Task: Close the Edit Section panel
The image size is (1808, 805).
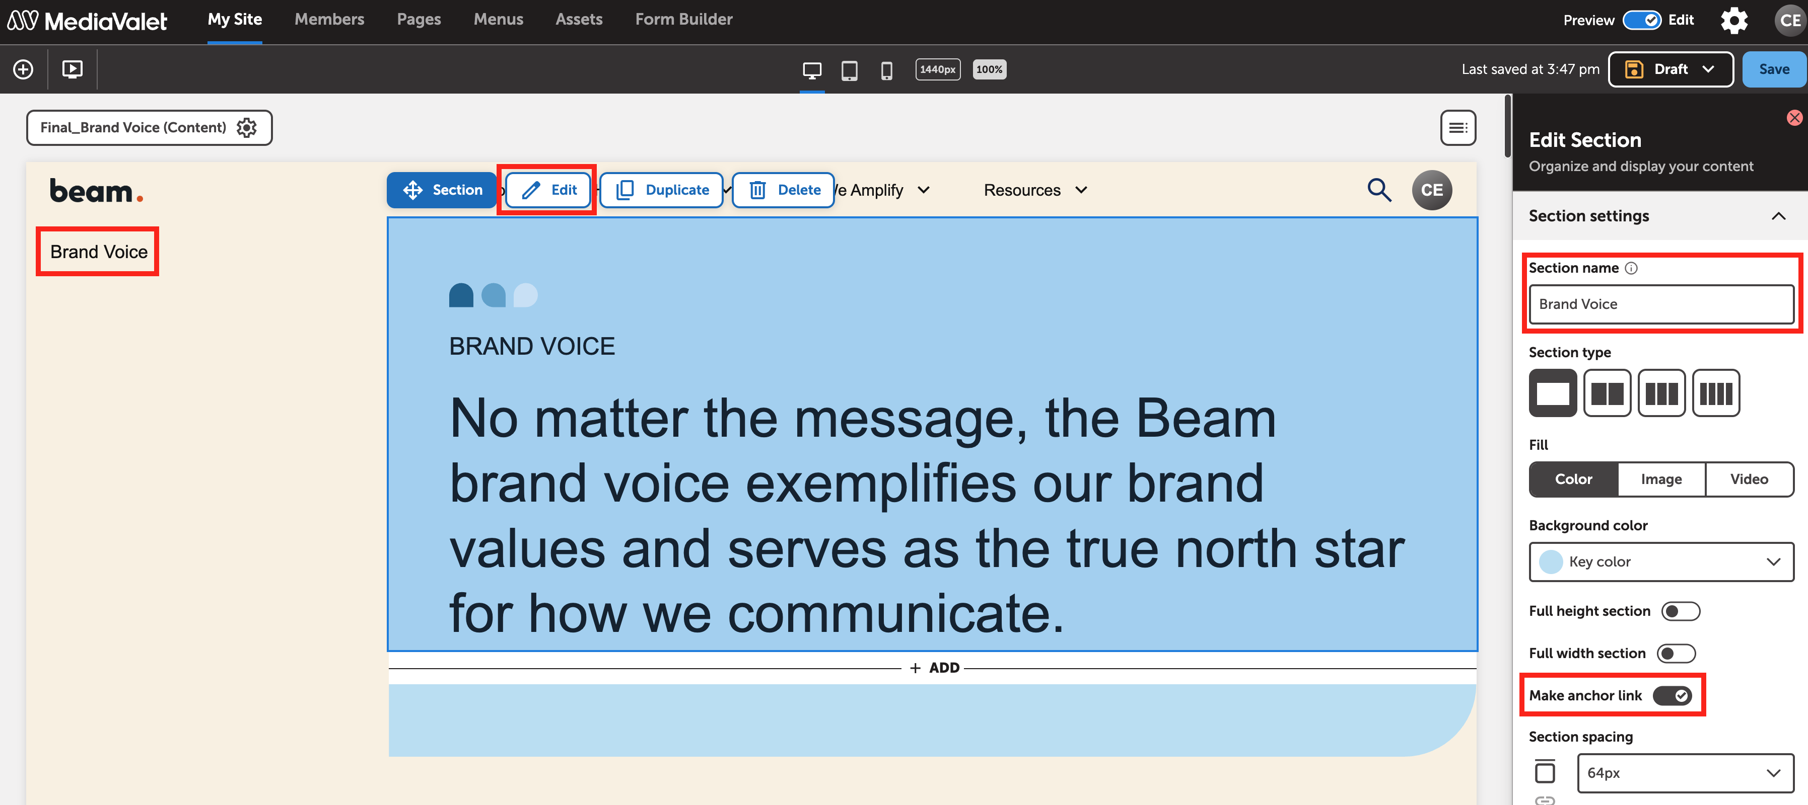Action: point(1794,118)
